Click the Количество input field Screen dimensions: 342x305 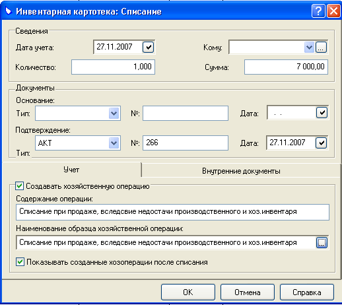click(113, 67)
